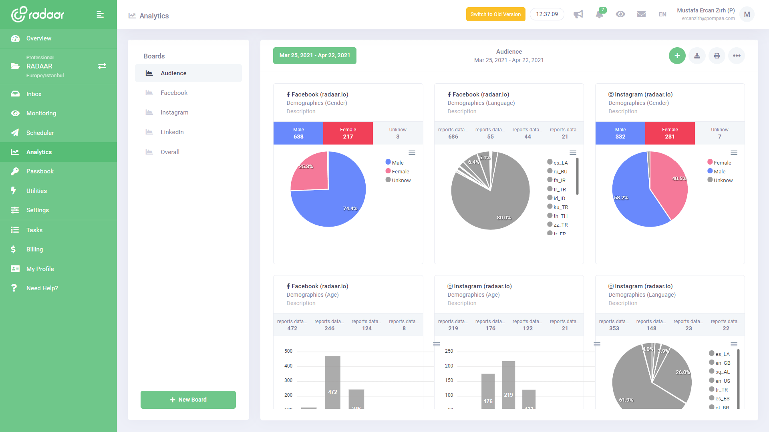Select the Instagram board
Viewport: 769px width, 432px height.
174,113
